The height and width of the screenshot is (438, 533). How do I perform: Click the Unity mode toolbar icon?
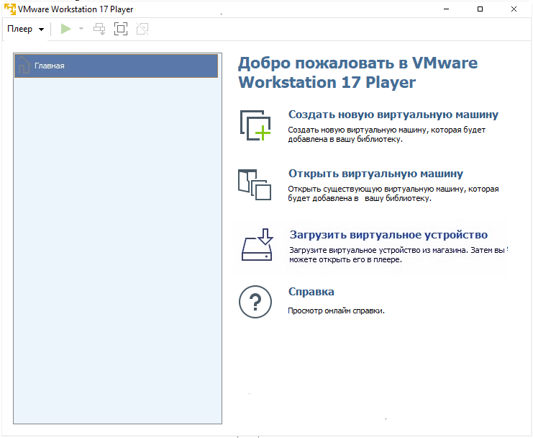[x=142, y=29]
